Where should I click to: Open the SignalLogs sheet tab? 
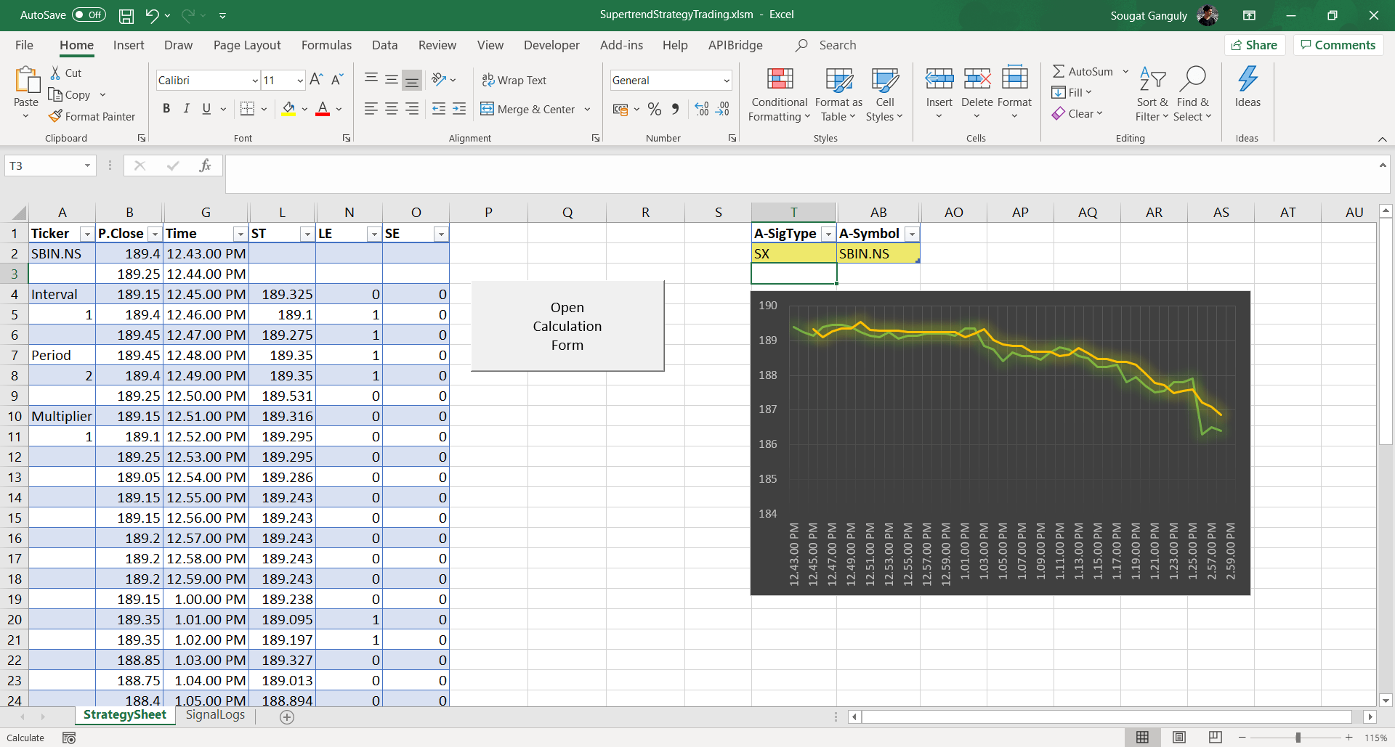click(215, 715)
